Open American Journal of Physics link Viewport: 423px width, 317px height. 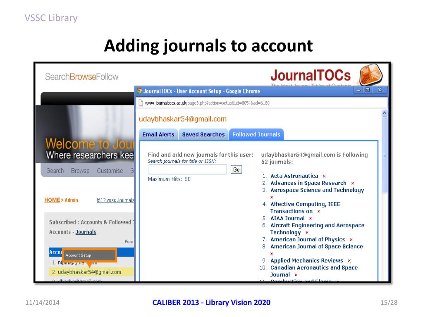308,239
